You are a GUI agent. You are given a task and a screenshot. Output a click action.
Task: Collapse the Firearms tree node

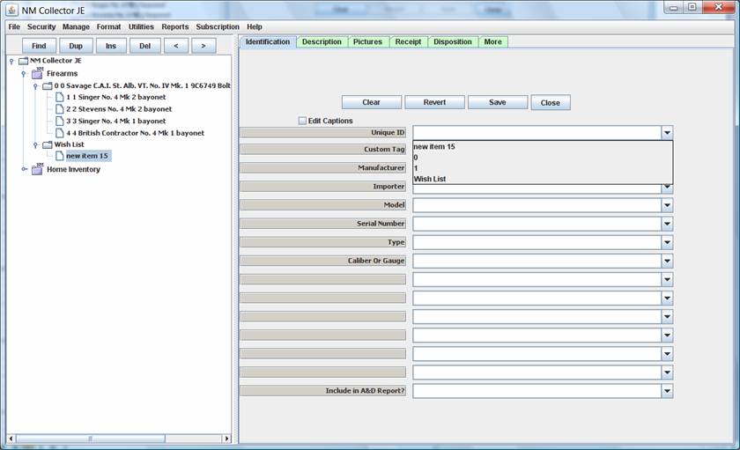pyautogui.click(x=24, y=74)
